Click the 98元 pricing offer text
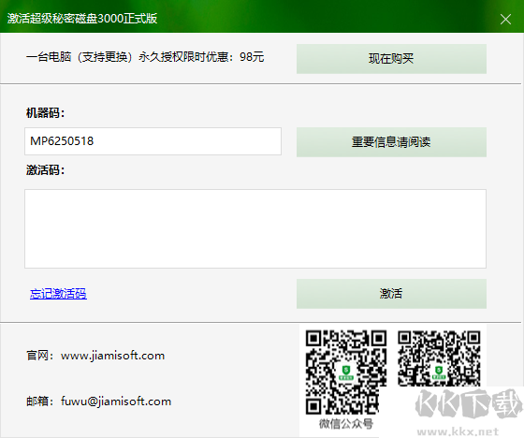524x438 pixels. pos(145,57)
